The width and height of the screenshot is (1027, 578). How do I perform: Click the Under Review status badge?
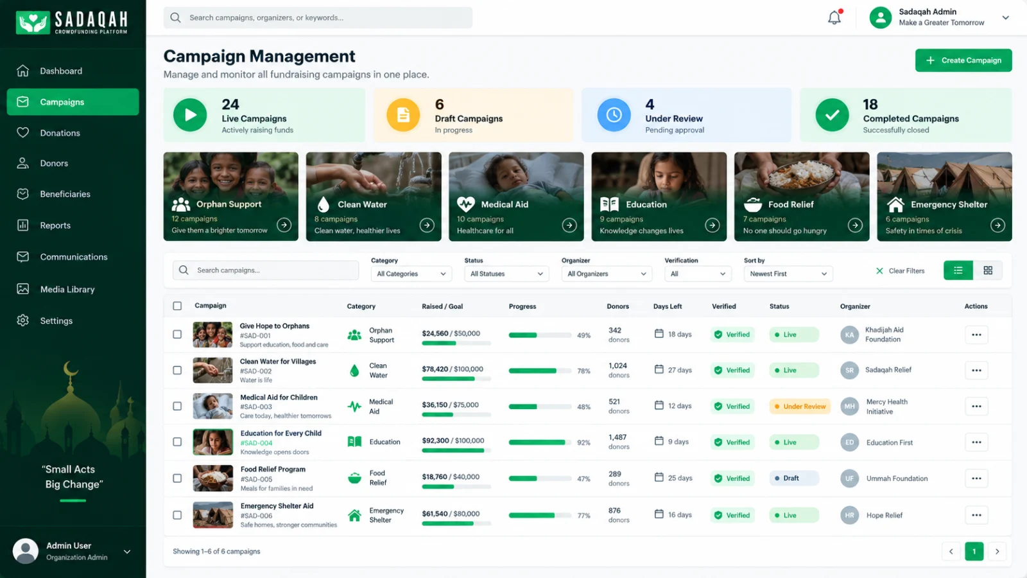click(800, 407)
